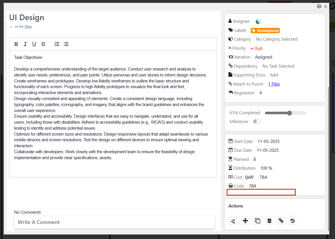335x239 pixels.
Task: Click the trash delete task icon
Action: pyautogui.click(x=270, y=221)
